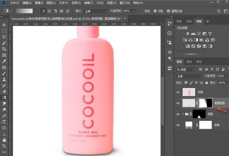This screenshot has width=229, height=156.
Task: Expand the collapsed toolbar double-arrow at top left
Action: [2, 17]
